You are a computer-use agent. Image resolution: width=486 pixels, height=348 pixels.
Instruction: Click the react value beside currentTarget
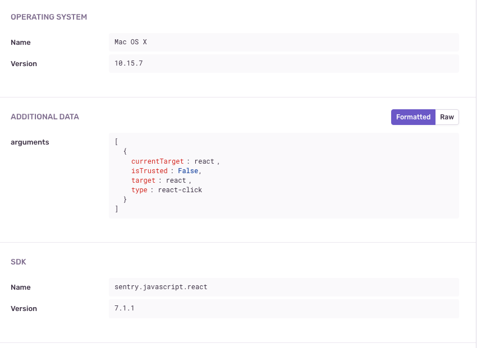[x=204, y=161]
